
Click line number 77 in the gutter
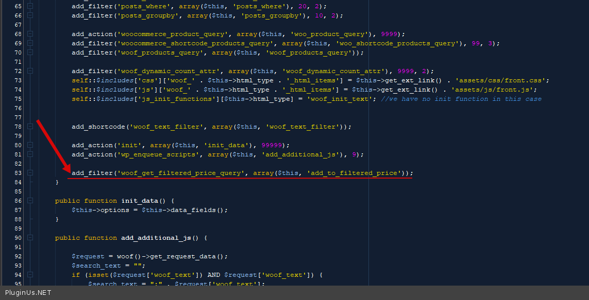coord(18,117)
